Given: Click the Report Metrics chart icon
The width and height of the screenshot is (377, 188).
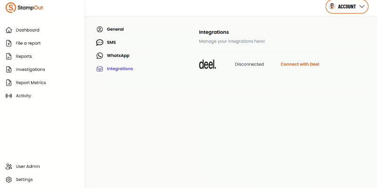Looking at the screenshot, I should [x=8, y=83].
